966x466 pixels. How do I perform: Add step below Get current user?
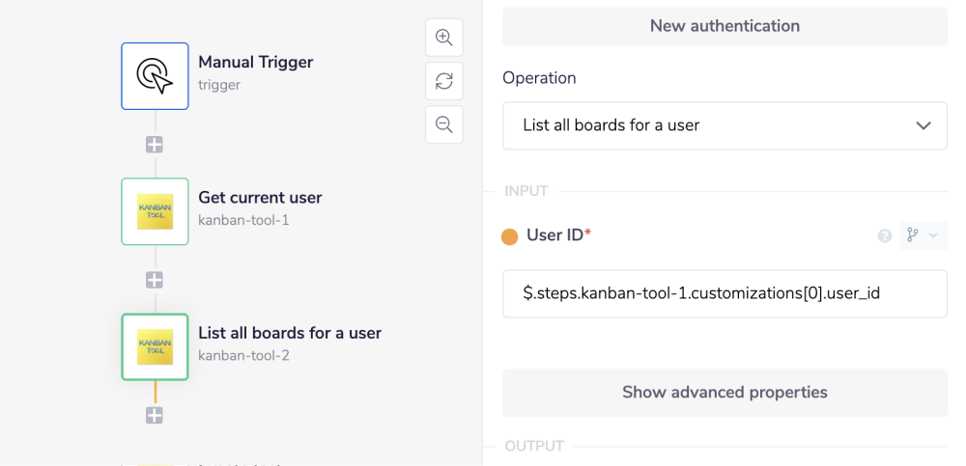(x=155, y=280)
